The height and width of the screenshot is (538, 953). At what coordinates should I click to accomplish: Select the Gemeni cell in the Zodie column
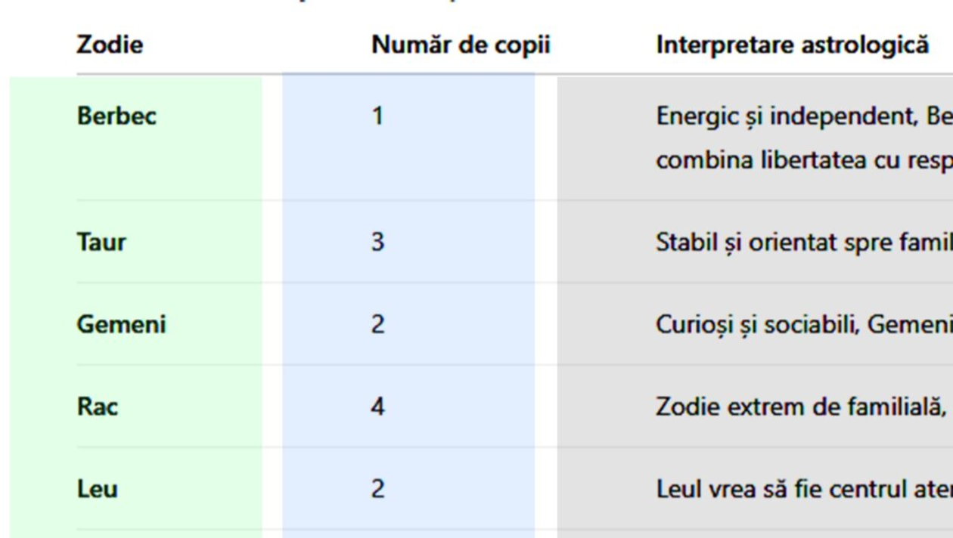click(121, 324)
